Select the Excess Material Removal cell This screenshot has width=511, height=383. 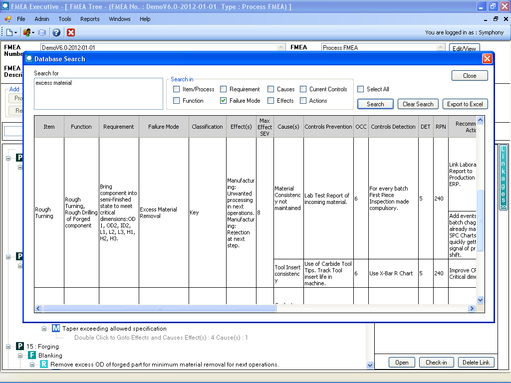coord(164,212)
